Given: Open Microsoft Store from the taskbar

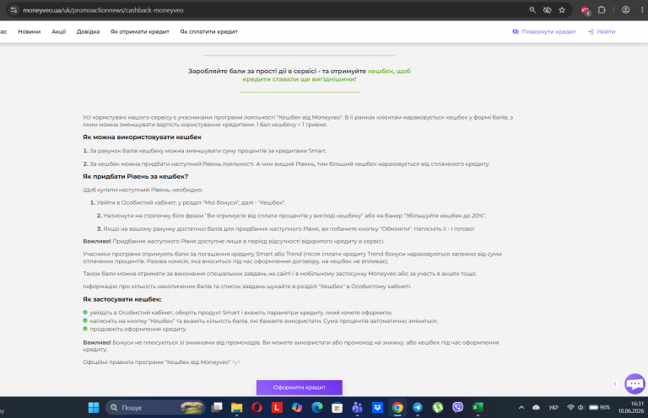Looking at the screenshot, I should [x=337, y=408].
